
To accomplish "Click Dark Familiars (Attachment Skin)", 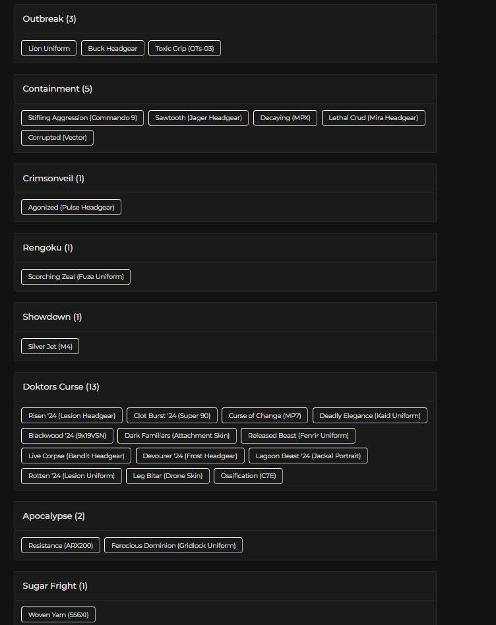I will click(177, 436).
